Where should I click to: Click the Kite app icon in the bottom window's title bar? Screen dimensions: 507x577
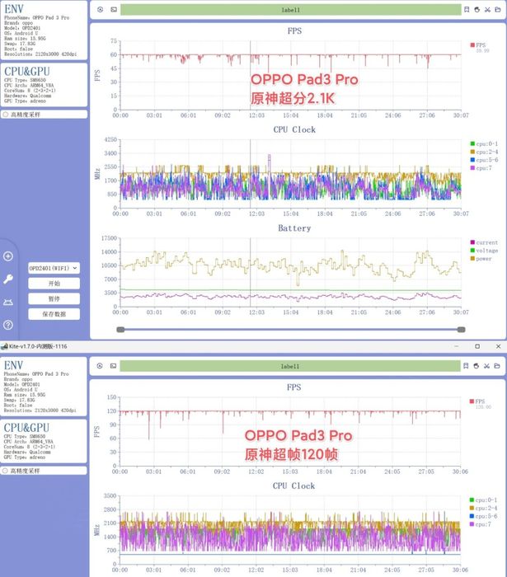click(4, 346)
